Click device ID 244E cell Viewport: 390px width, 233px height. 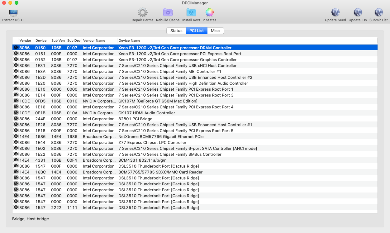[x=40, y=119]
